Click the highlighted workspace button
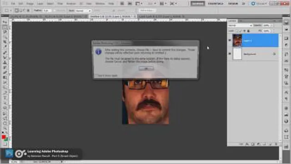This screenshot has height=164, width=291. (x=198, y=4)
